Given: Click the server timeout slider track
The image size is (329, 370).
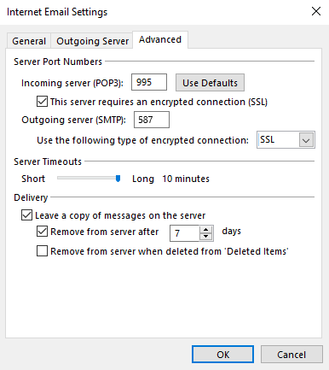Looking at the screenshot, I should point(89,178).
